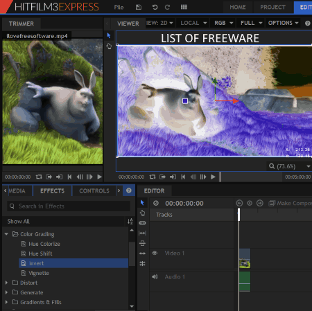Step forward one frame in viewer
This screenshot has height=311, width=312.
coord(203,177)
